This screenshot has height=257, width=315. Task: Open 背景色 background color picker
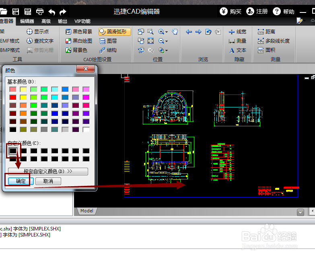[76, 50]
